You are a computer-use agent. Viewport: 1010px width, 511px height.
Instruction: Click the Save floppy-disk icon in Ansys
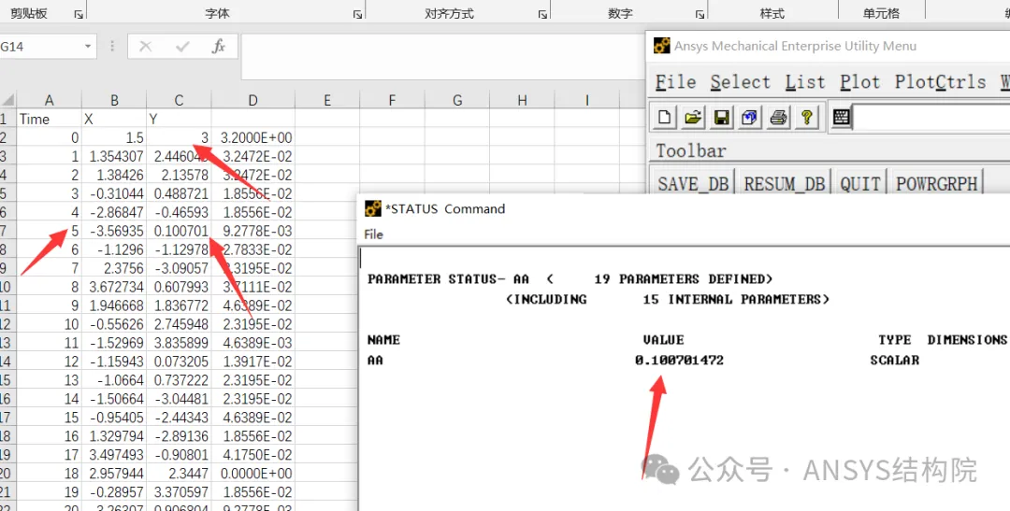721,117
